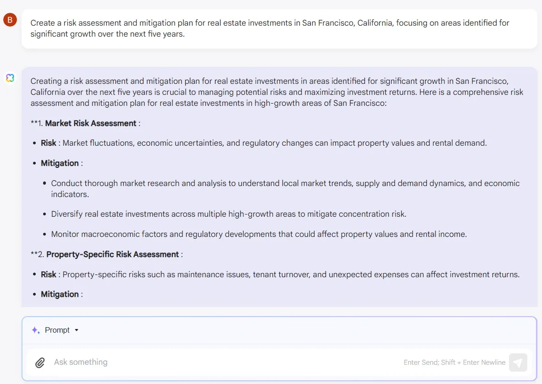
Task: Click "Mitigation" label under Property-Specific Risk Assessment
Action: pyautogui.click(x=60, y=294)
